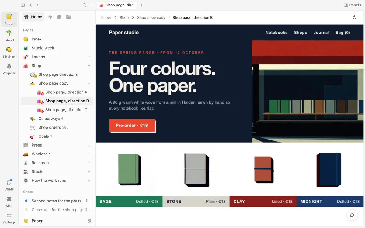Open the Goals page
This screenshot has height=228, width=365.
point(57,136)
